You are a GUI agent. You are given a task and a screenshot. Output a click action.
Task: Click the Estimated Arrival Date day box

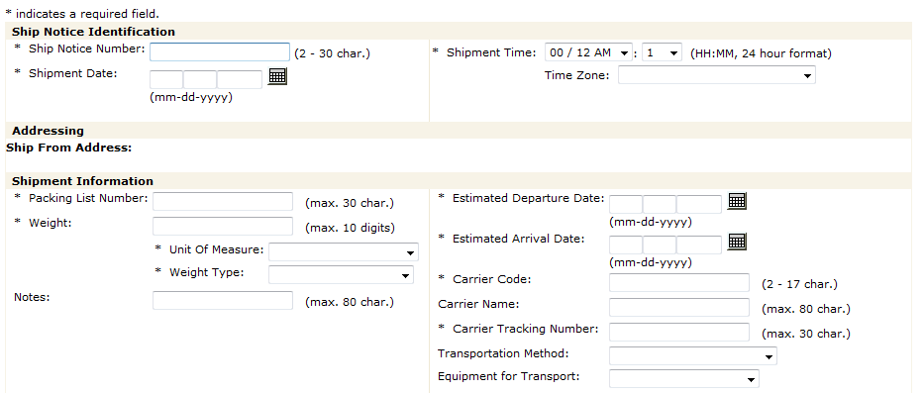[660, 245]
